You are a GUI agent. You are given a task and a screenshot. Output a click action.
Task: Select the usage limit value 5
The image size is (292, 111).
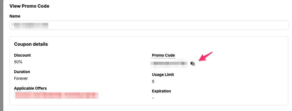click(153, 82)
